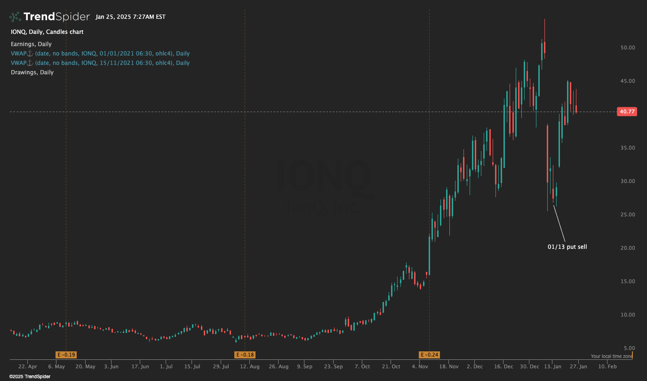Viewport: 647px width, 381px height.
Task: Click the '9. Sep' date axis label
Action: (x=304, y=366)
